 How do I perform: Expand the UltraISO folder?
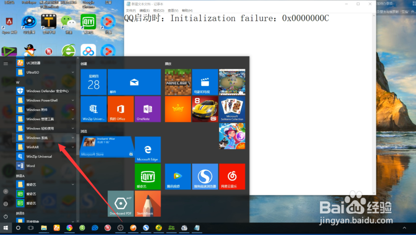pyautogui.click(x=45, y=72)
